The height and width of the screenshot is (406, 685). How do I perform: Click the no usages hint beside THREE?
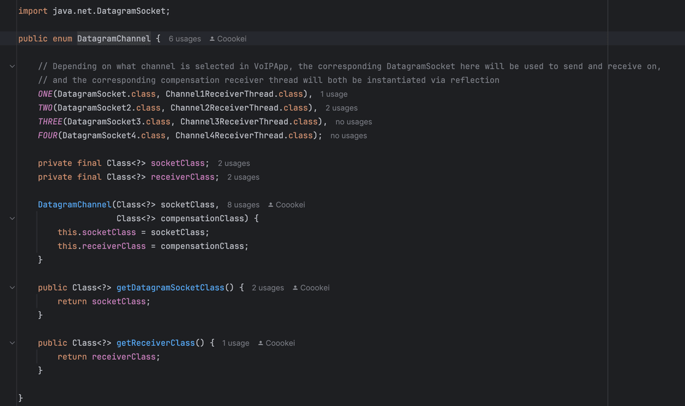(x=353, y=122)
